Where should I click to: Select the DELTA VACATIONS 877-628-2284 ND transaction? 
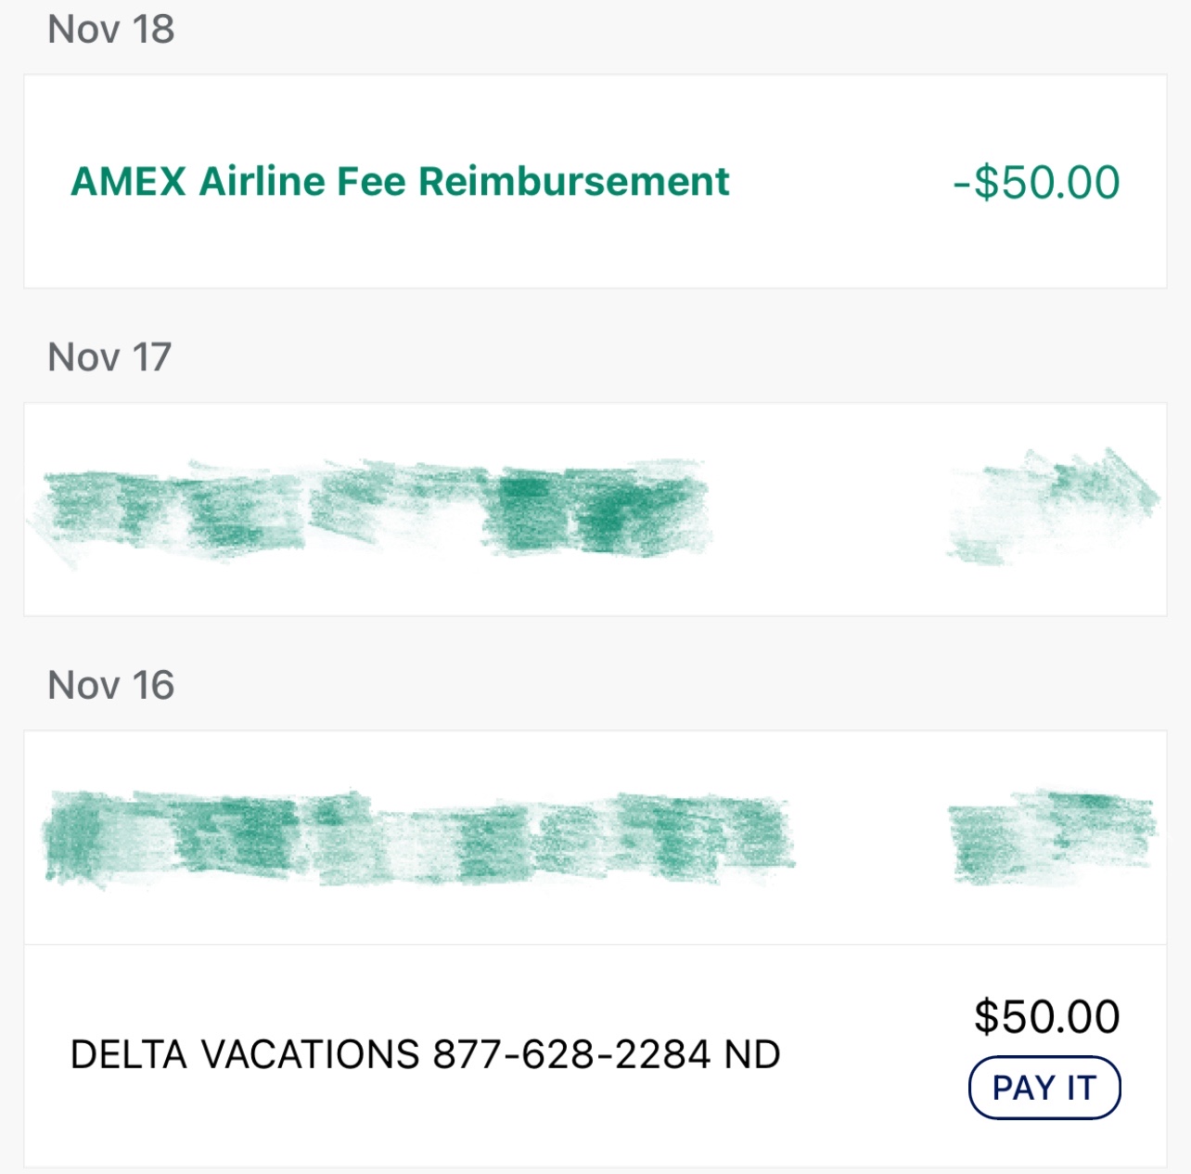[423, 1053]
